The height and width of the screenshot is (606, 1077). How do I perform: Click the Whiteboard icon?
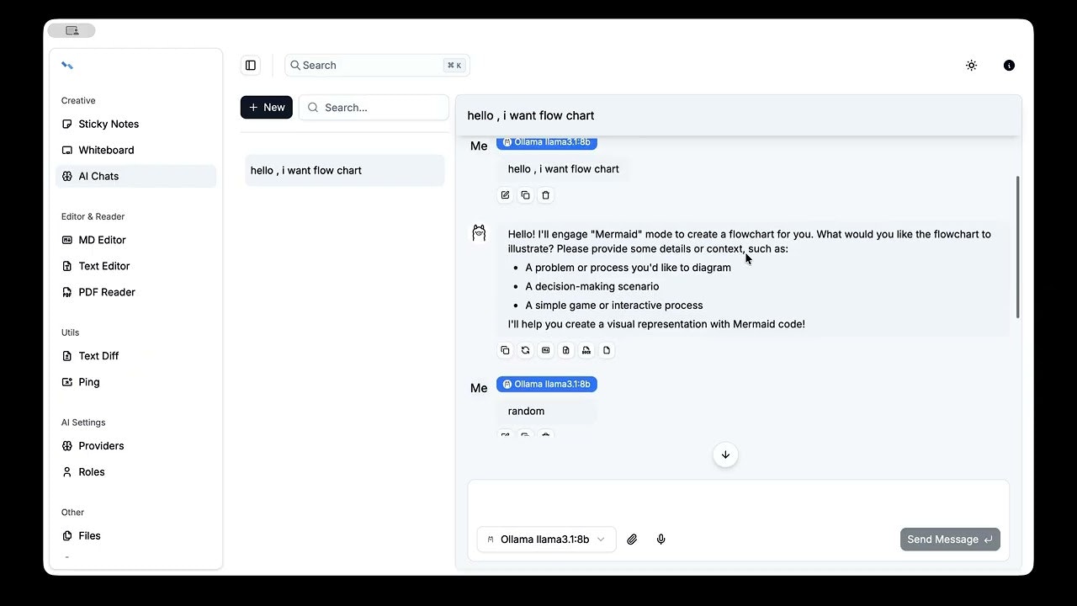(x=67, y=150)
